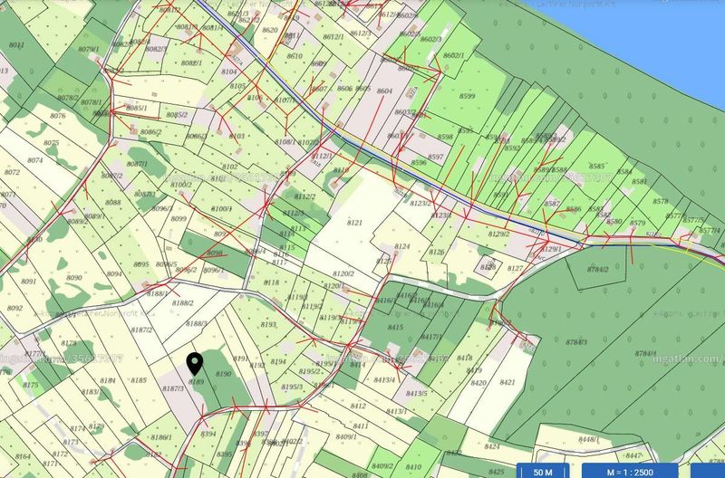Click parcel number 8420
Screen dimensions: 725x478
tap(478, 383)
